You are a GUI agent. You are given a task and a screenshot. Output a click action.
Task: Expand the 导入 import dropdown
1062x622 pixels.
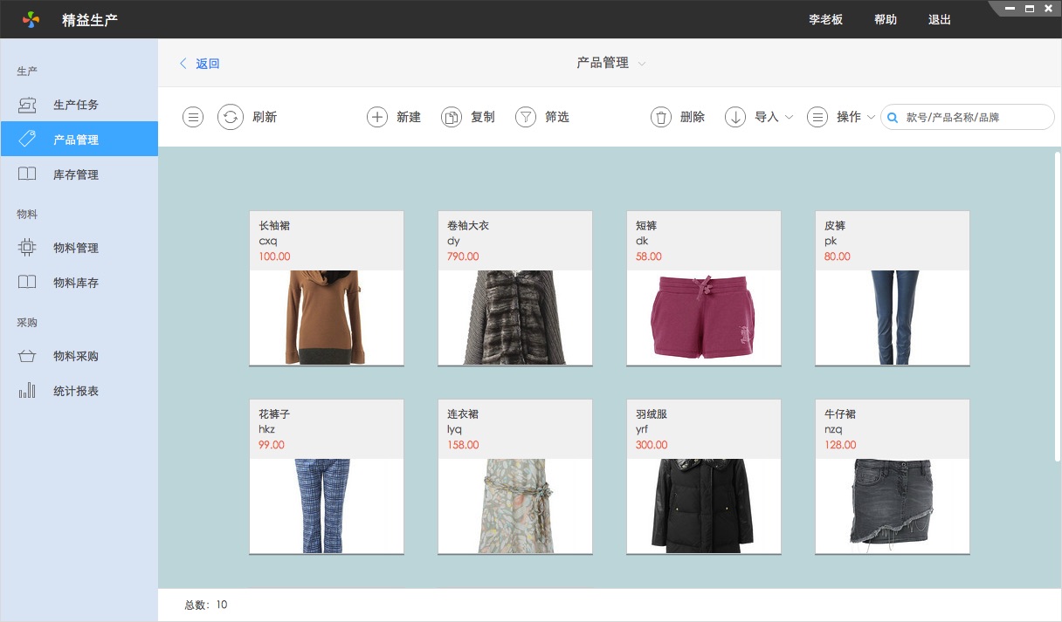point(789,117)
